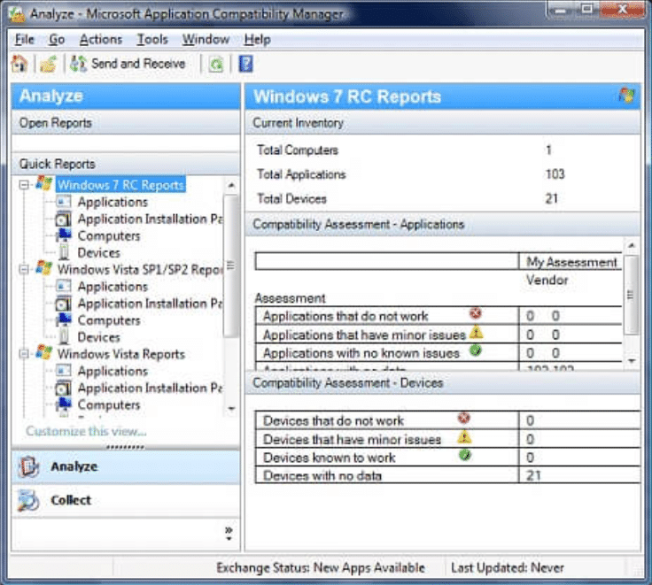Click Windows 7 RC Reports flag icon

pos(44,183)
